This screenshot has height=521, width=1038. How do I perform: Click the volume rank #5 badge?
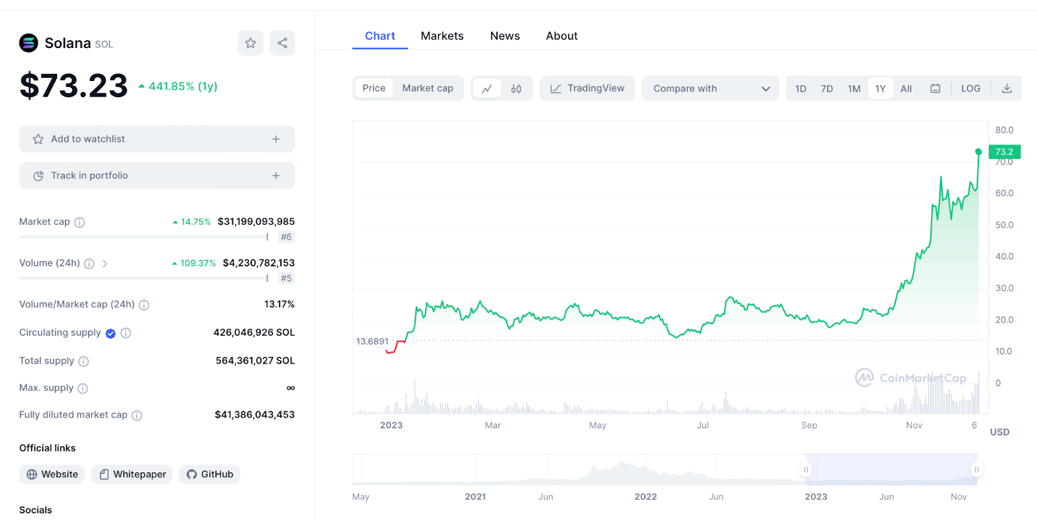pyautogui.click(x=286, y=279)
